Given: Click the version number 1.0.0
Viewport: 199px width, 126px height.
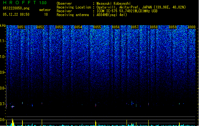Looking at the screenshot, I should (x=43, y=3).
